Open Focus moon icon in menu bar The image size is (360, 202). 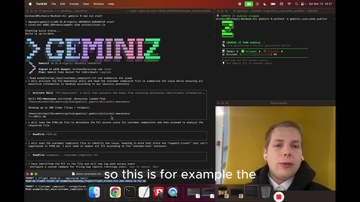tap(265, 4)
